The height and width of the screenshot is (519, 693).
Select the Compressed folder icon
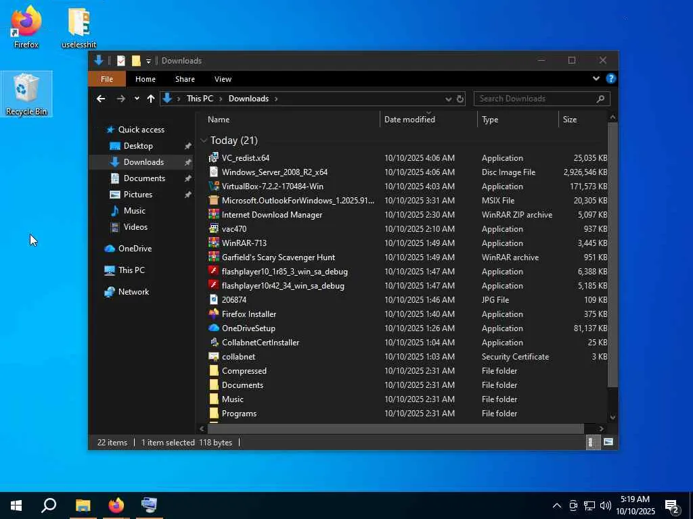pyautogui.click(x=213, y=370)
